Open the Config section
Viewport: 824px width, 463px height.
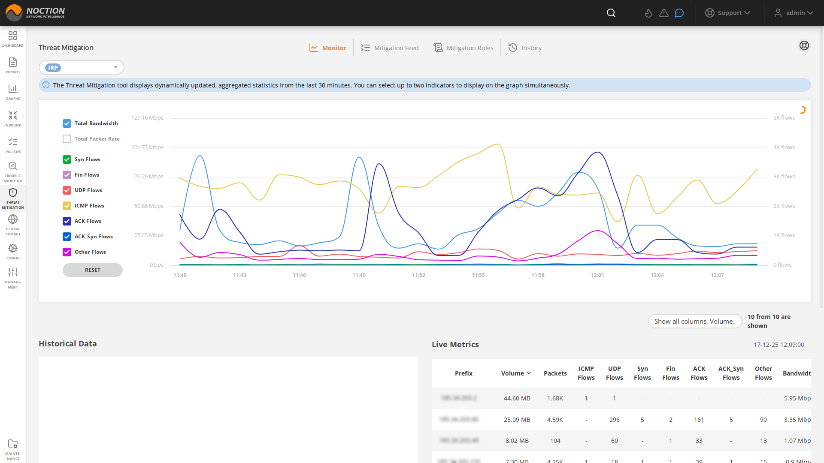pos(13,250)
